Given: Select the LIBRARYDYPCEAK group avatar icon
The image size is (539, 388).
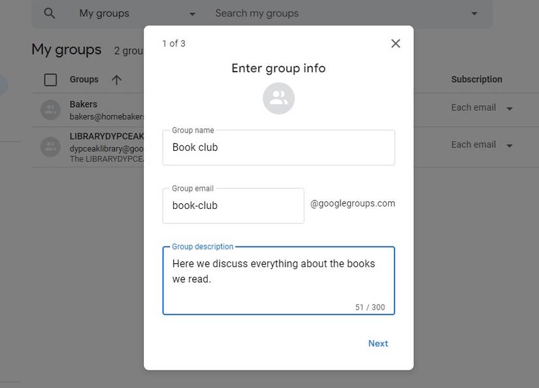Looking at the screenshot, I should click(x=50, y=146).
